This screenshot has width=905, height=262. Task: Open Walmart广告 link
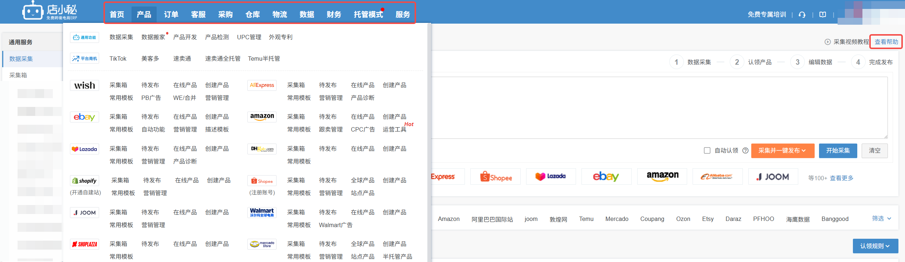point(336,225)
